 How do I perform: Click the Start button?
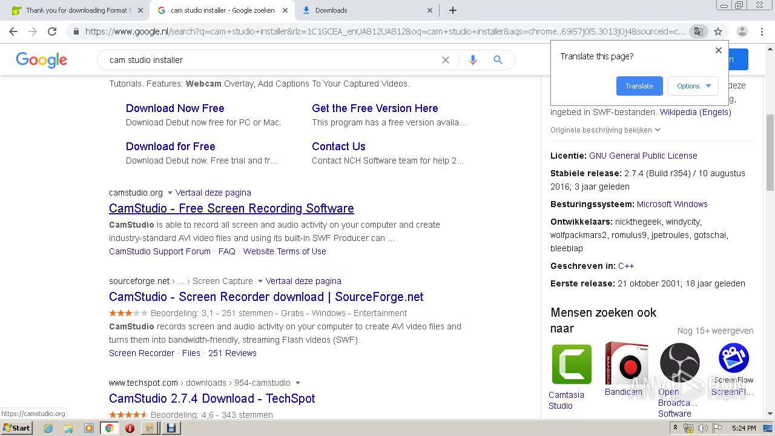tap(17, 428)
